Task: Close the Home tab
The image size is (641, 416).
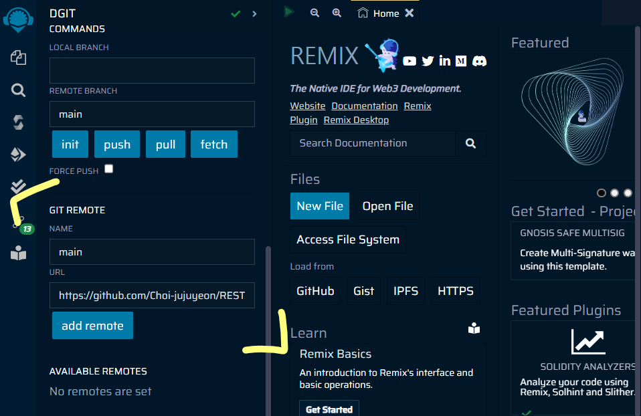Action: pos(409,13)
